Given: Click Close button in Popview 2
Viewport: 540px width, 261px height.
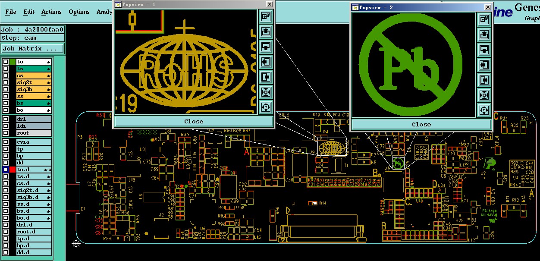Looking at the screenshot, I should pyautogui.click(x=421, y=124).
